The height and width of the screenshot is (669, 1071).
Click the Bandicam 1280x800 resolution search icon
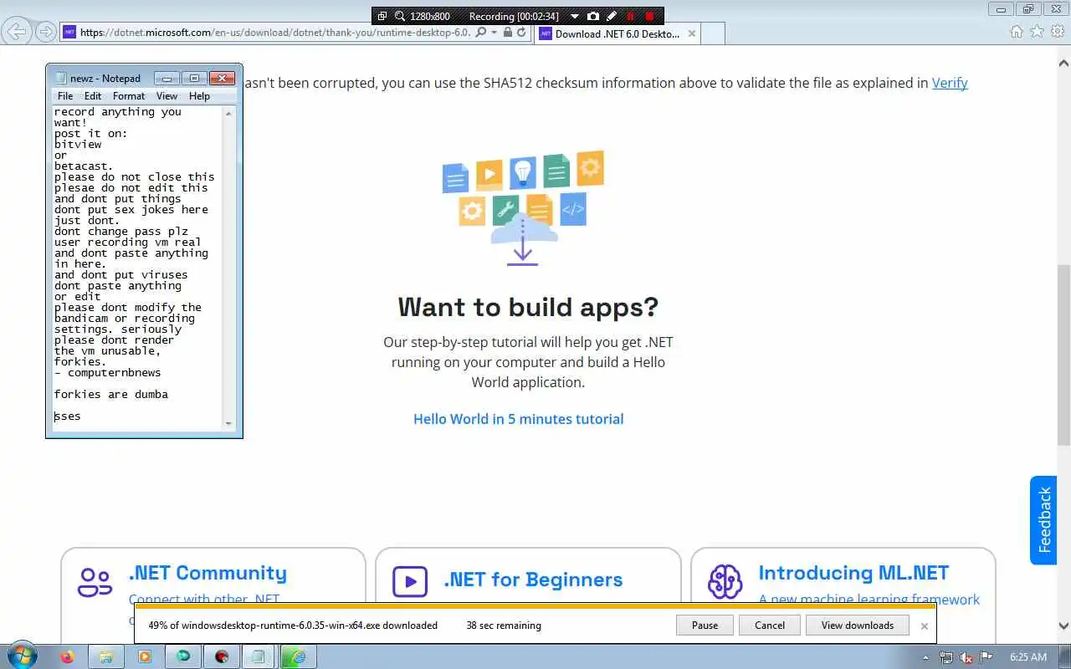pos(400,16)
